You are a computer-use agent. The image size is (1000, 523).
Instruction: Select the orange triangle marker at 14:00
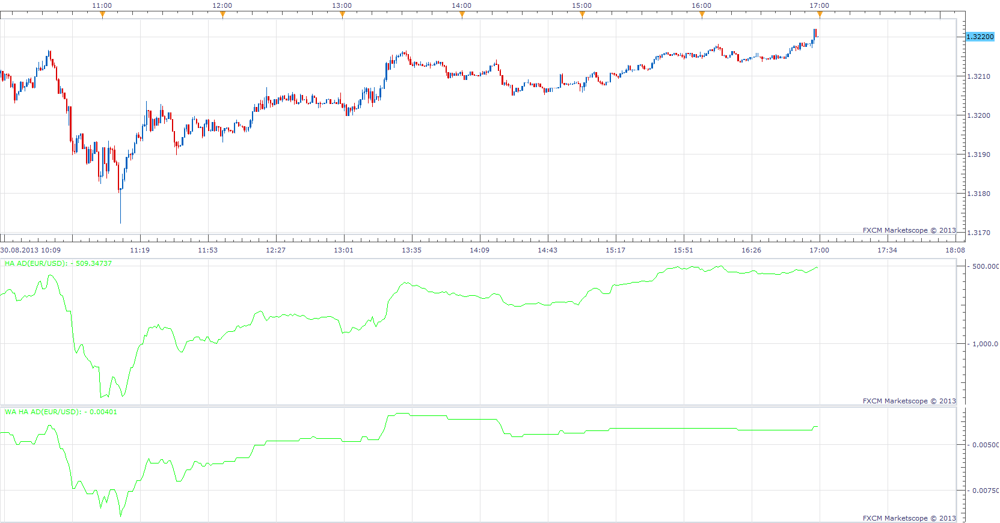click(x=462, y=15)
